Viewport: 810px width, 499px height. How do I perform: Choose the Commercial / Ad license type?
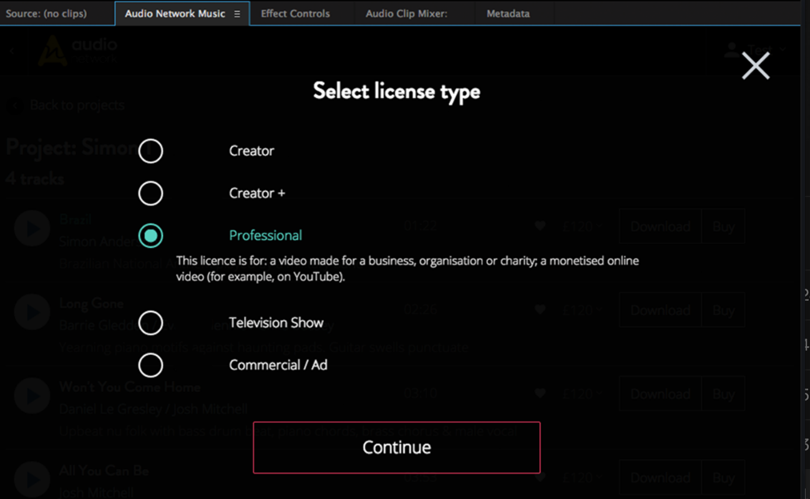coord(150,365)
